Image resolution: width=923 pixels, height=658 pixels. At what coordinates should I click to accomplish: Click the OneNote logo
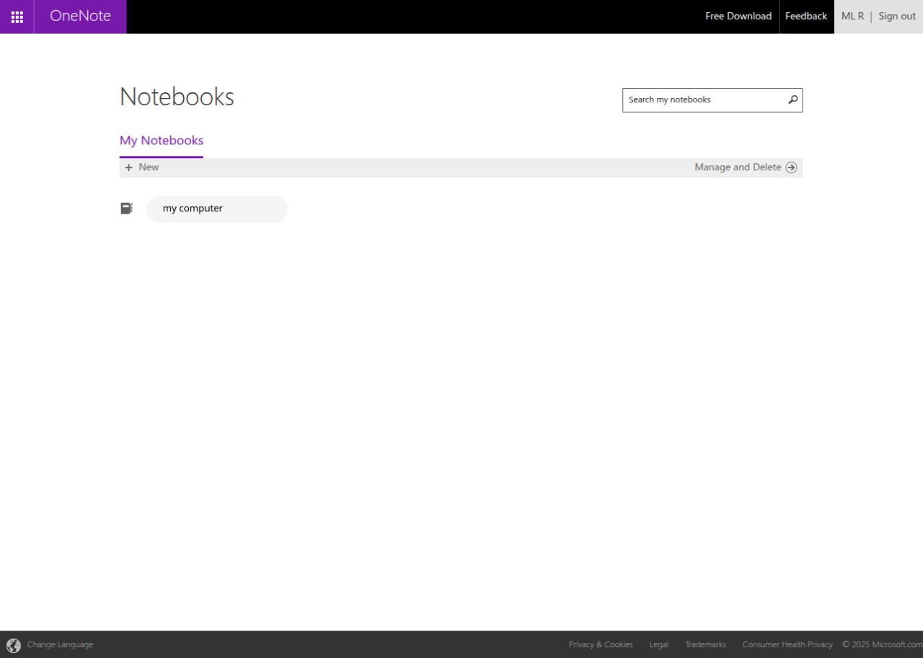[79, 16]
